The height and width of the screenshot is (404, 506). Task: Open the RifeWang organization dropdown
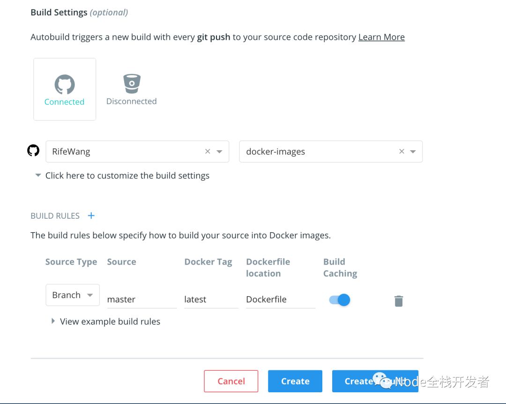219,152
